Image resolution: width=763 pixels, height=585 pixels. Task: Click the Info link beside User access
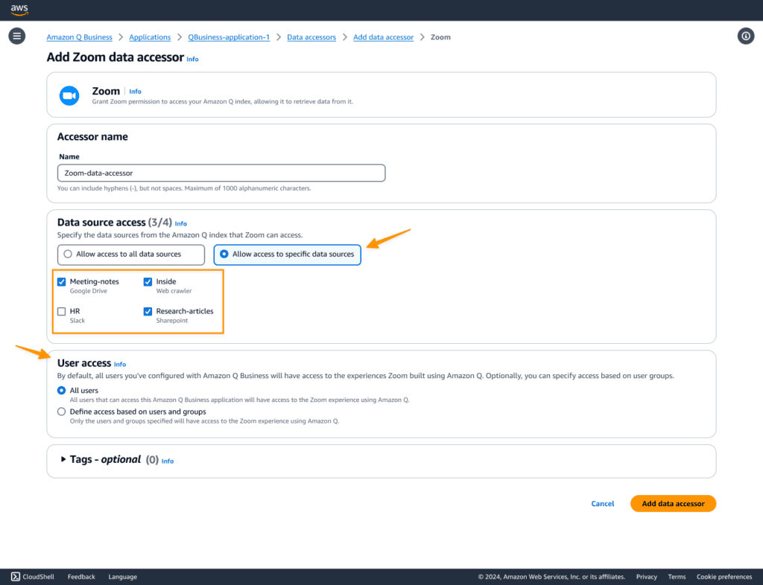(120, 364)
